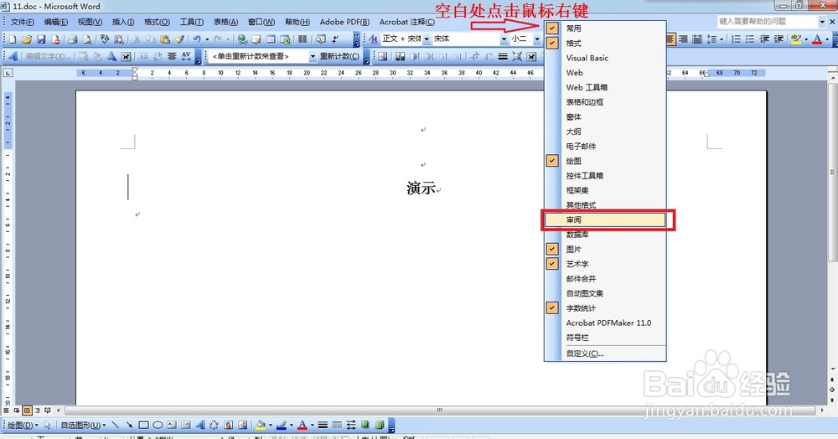Create a new blank document
838x439 pixels.
tap(13, 39)
